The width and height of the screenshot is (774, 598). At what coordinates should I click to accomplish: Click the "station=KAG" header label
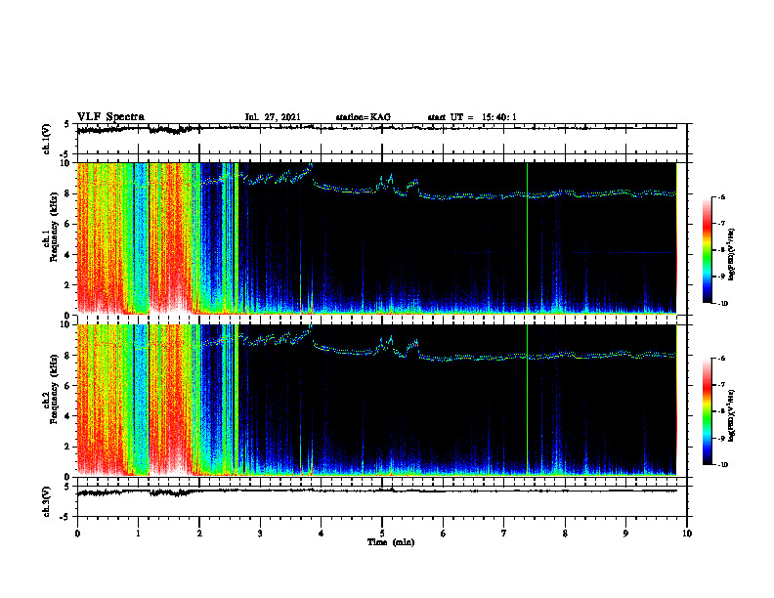363,117
